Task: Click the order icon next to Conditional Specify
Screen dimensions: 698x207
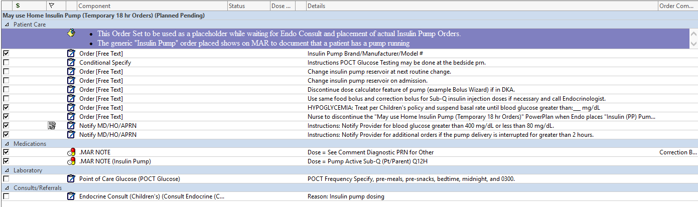Action: point(71,63)
